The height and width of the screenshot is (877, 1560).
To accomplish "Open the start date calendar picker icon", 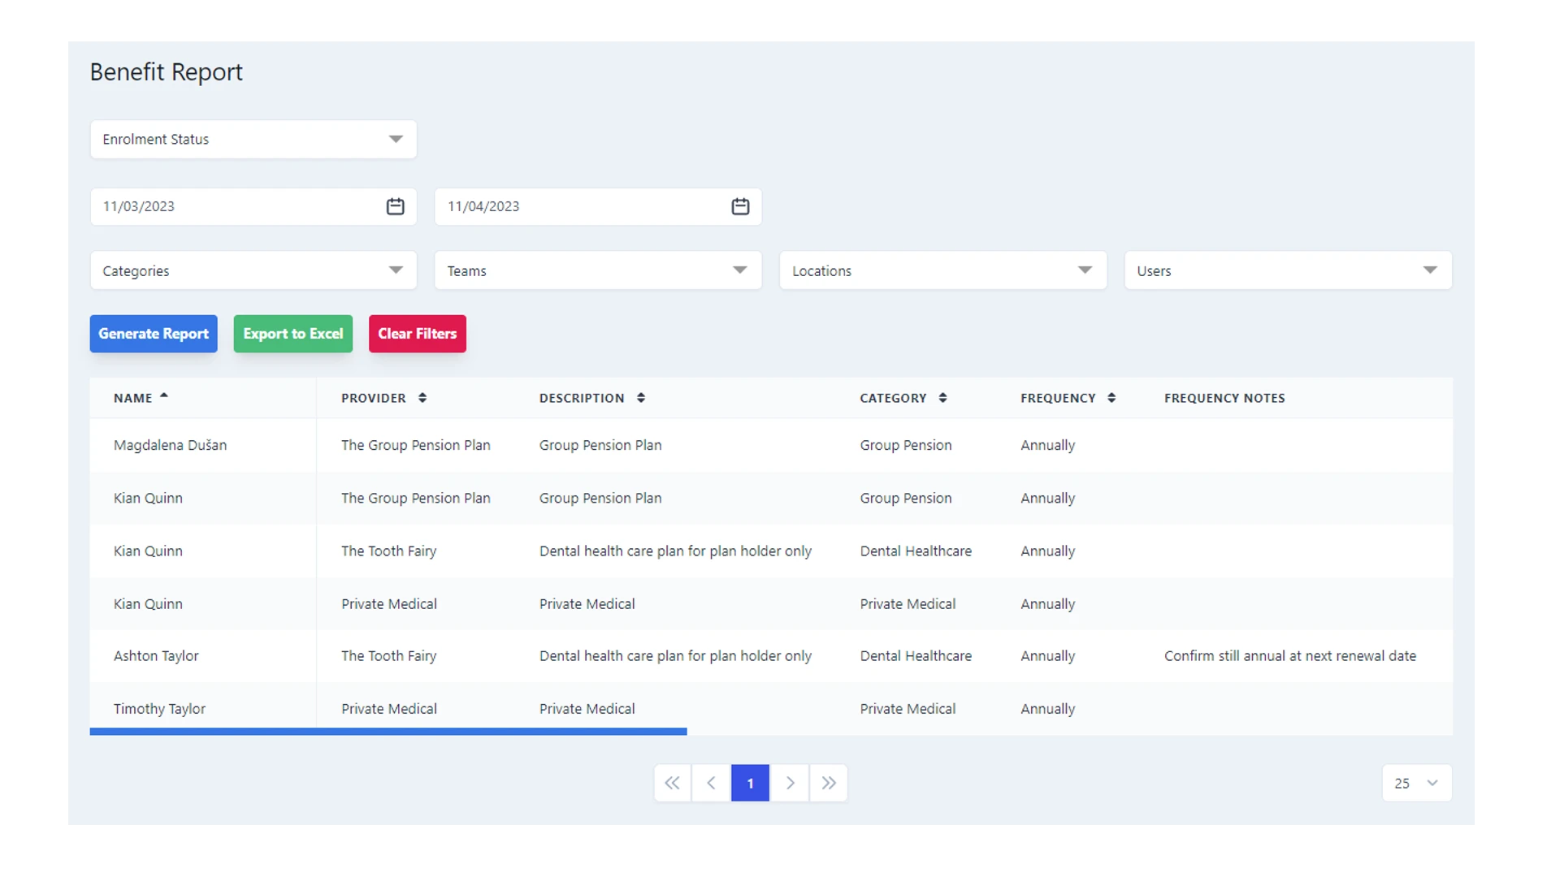I will [x=395, y=206].
